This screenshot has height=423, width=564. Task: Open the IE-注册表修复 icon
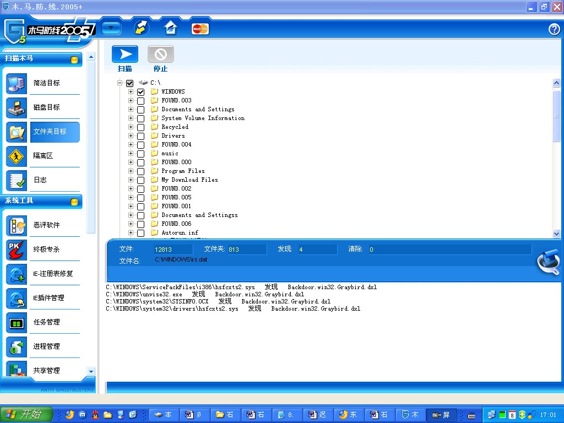pos(17,274)
